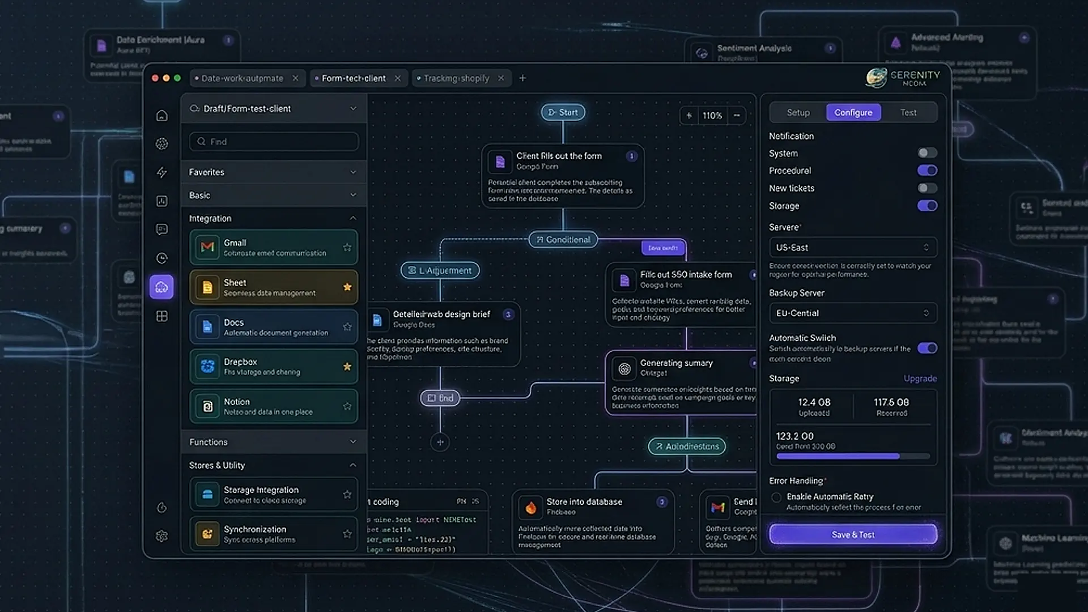
Task: Open the Gmail integration icon
Action: click(x=206, y=247)
